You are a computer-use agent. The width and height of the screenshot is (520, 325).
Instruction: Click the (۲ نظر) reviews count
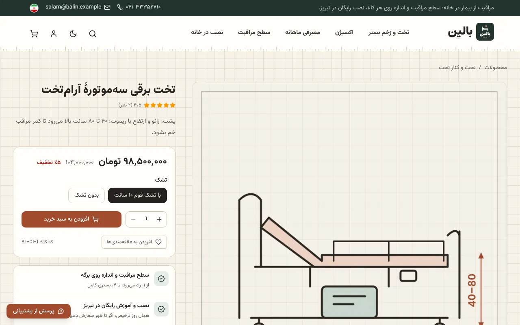tap(125, 105)
